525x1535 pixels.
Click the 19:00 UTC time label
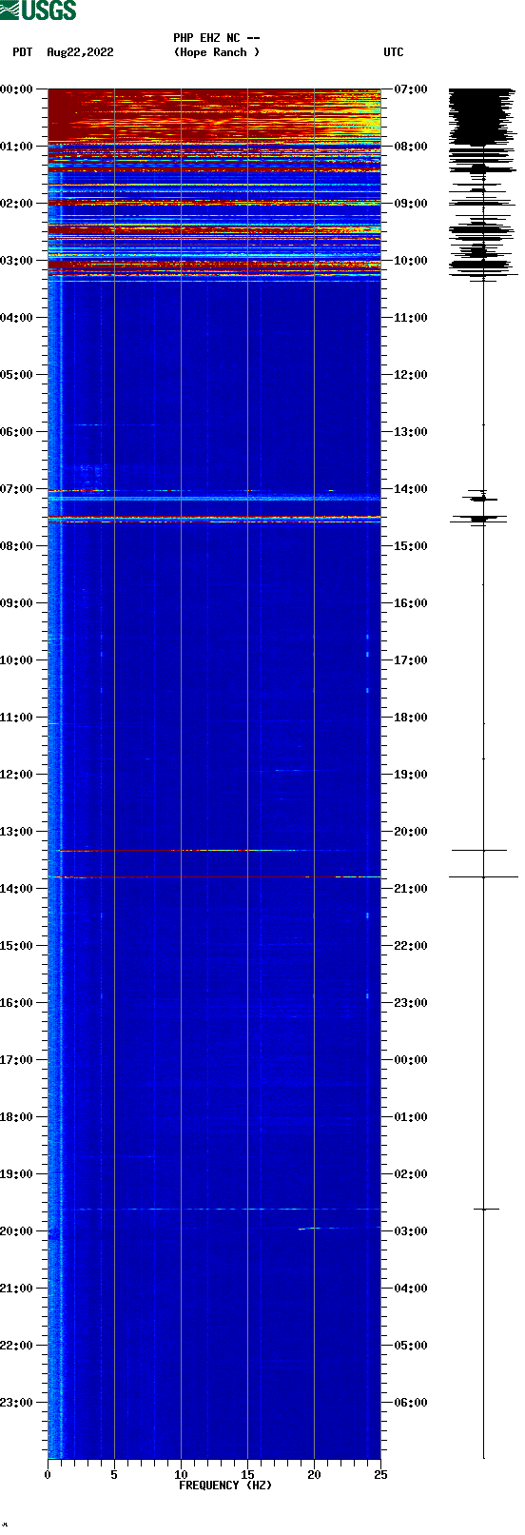click(411, 775)
